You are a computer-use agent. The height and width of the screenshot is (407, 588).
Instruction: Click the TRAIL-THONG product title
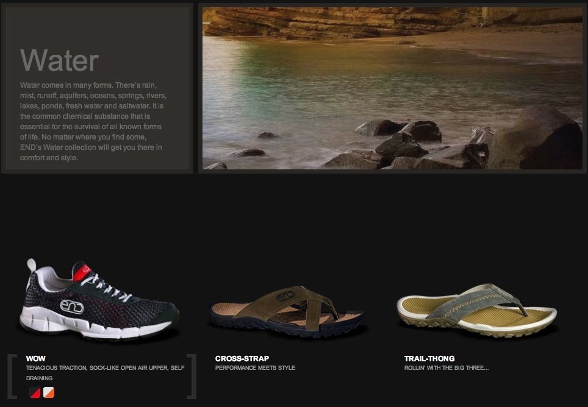click(x=429, y=358)
